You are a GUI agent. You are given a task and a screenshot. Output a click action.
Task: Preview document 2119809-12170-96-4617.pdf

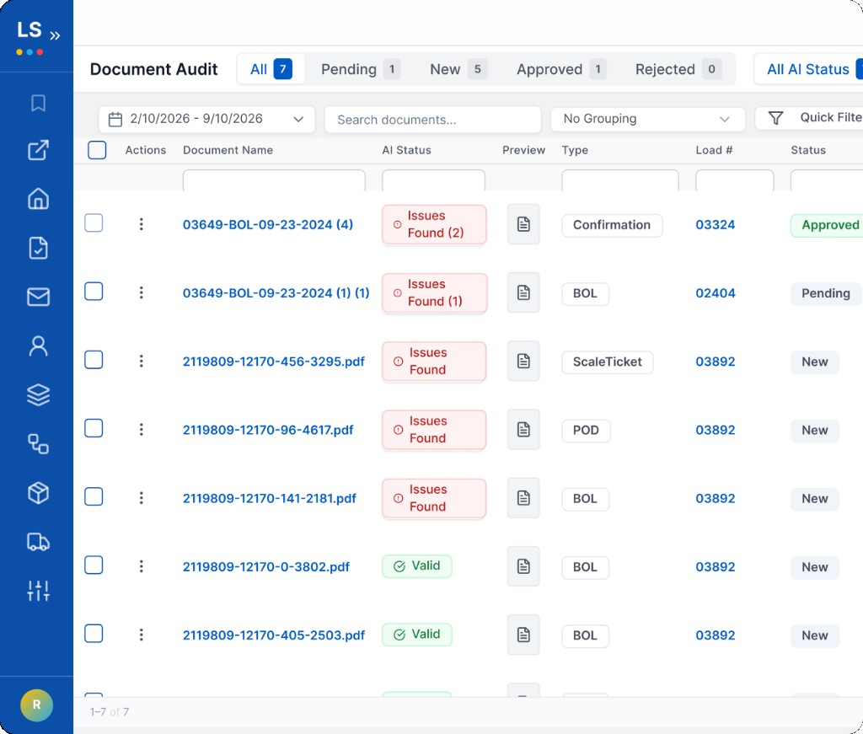[x=523, y=429]
